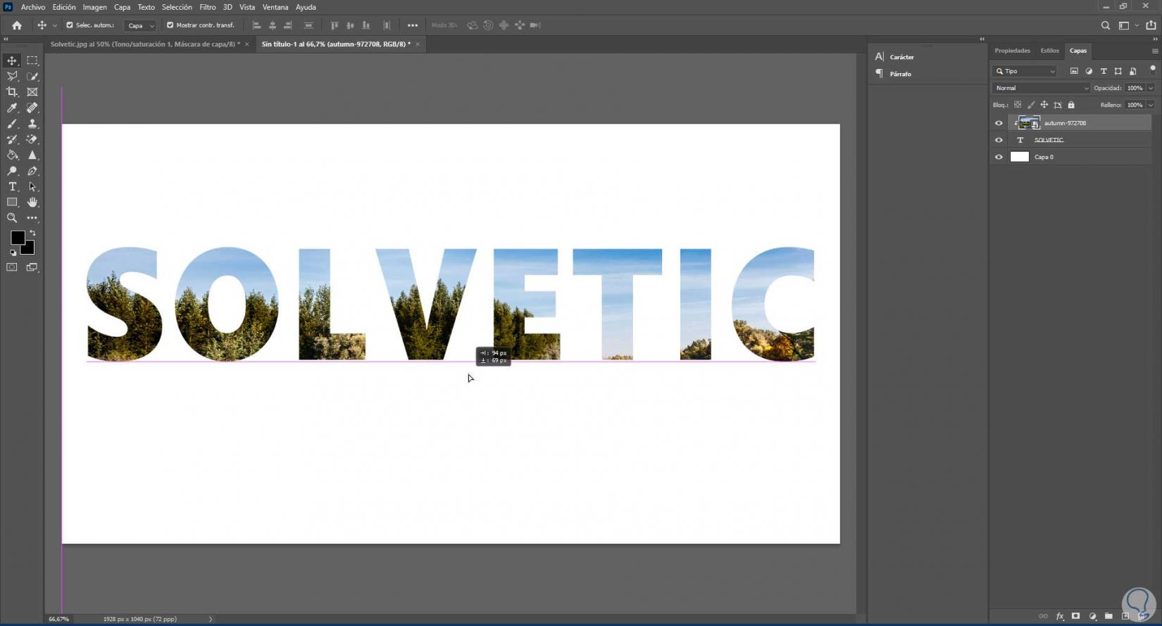Select the Zoom tool

coord(12,218)
